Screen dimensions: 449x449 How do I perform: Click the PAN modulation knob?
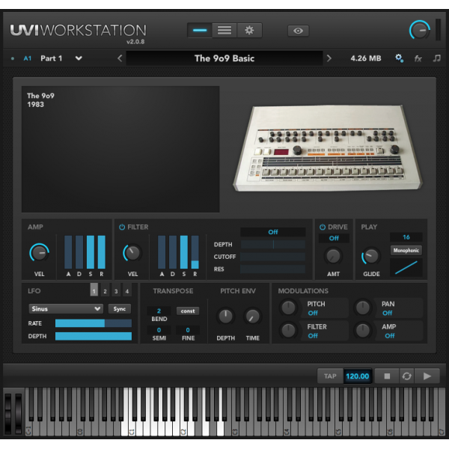363,308
